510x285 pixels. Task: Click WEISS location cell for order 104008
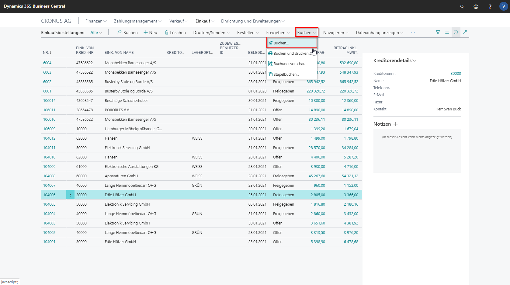[x=197, y=176]
